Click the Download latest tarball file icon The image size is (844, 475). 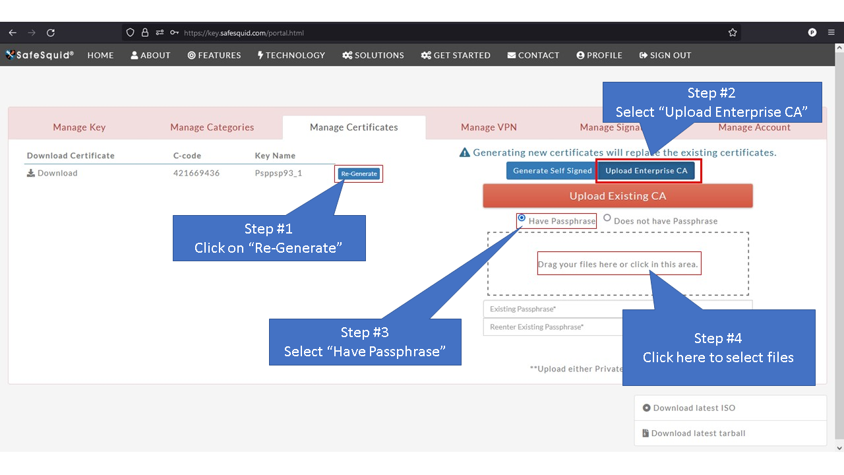(646, 433)
